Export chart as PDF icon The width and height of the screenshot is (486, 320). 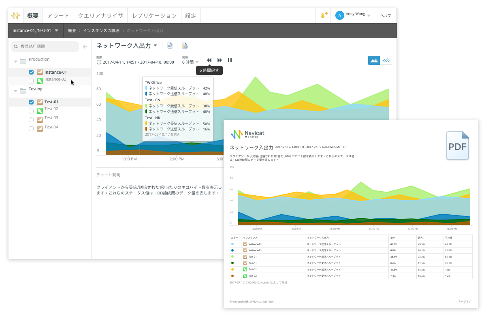click(x=170, y=46)
